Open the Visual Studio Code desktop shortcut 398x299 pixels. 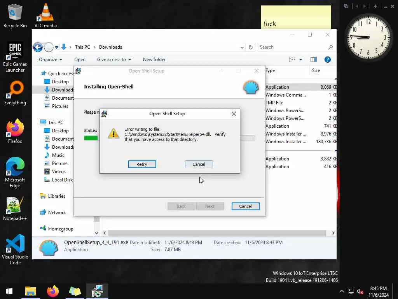point(15,250)
